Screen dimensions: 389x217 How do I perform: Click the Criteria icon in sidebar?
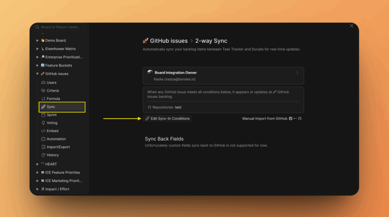pos(43,91)
